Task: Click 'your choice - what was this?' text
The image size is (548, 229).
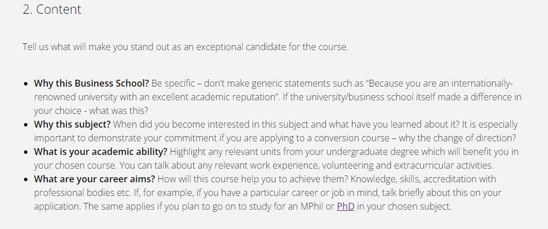Action: click(x=91, y=111)
